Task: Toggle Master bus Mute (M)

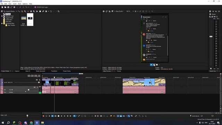Action: (x=215, y=17)
